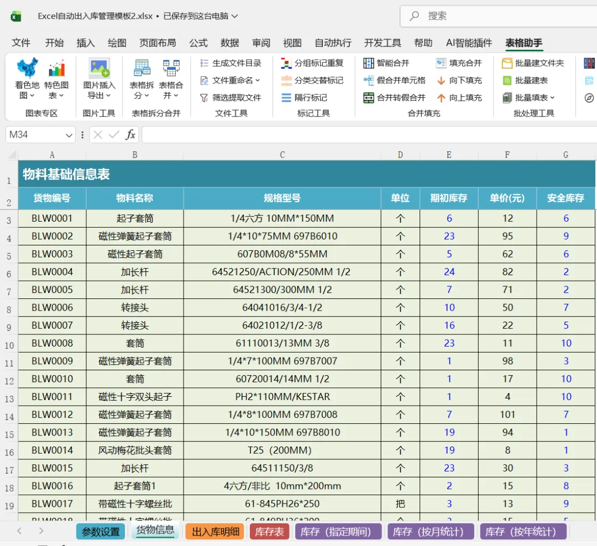Click the insert function fx button
Image resolution: width=597 pixels, height=546 pixels.
[130, 134]
